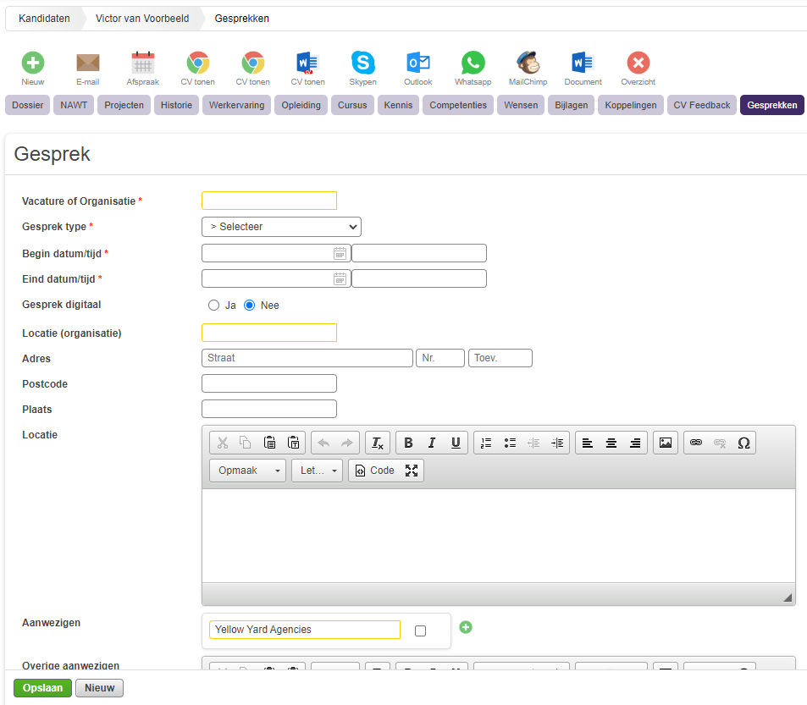
Task: Center text in Locatie editor
Action: pyautogui.click(x=611, y=443)
